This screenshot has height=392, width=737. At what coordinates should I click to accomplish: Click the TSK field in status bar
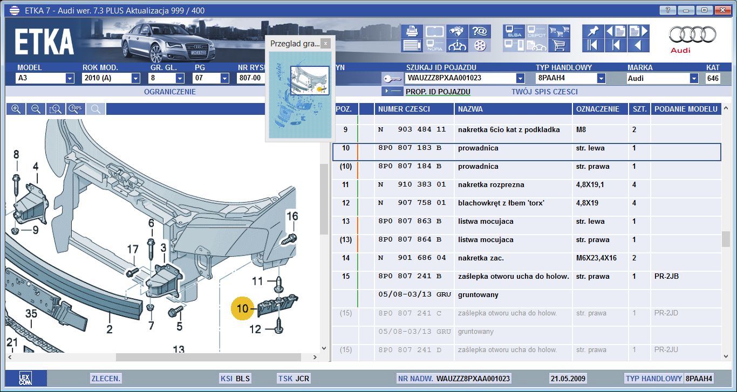(294, 379)
